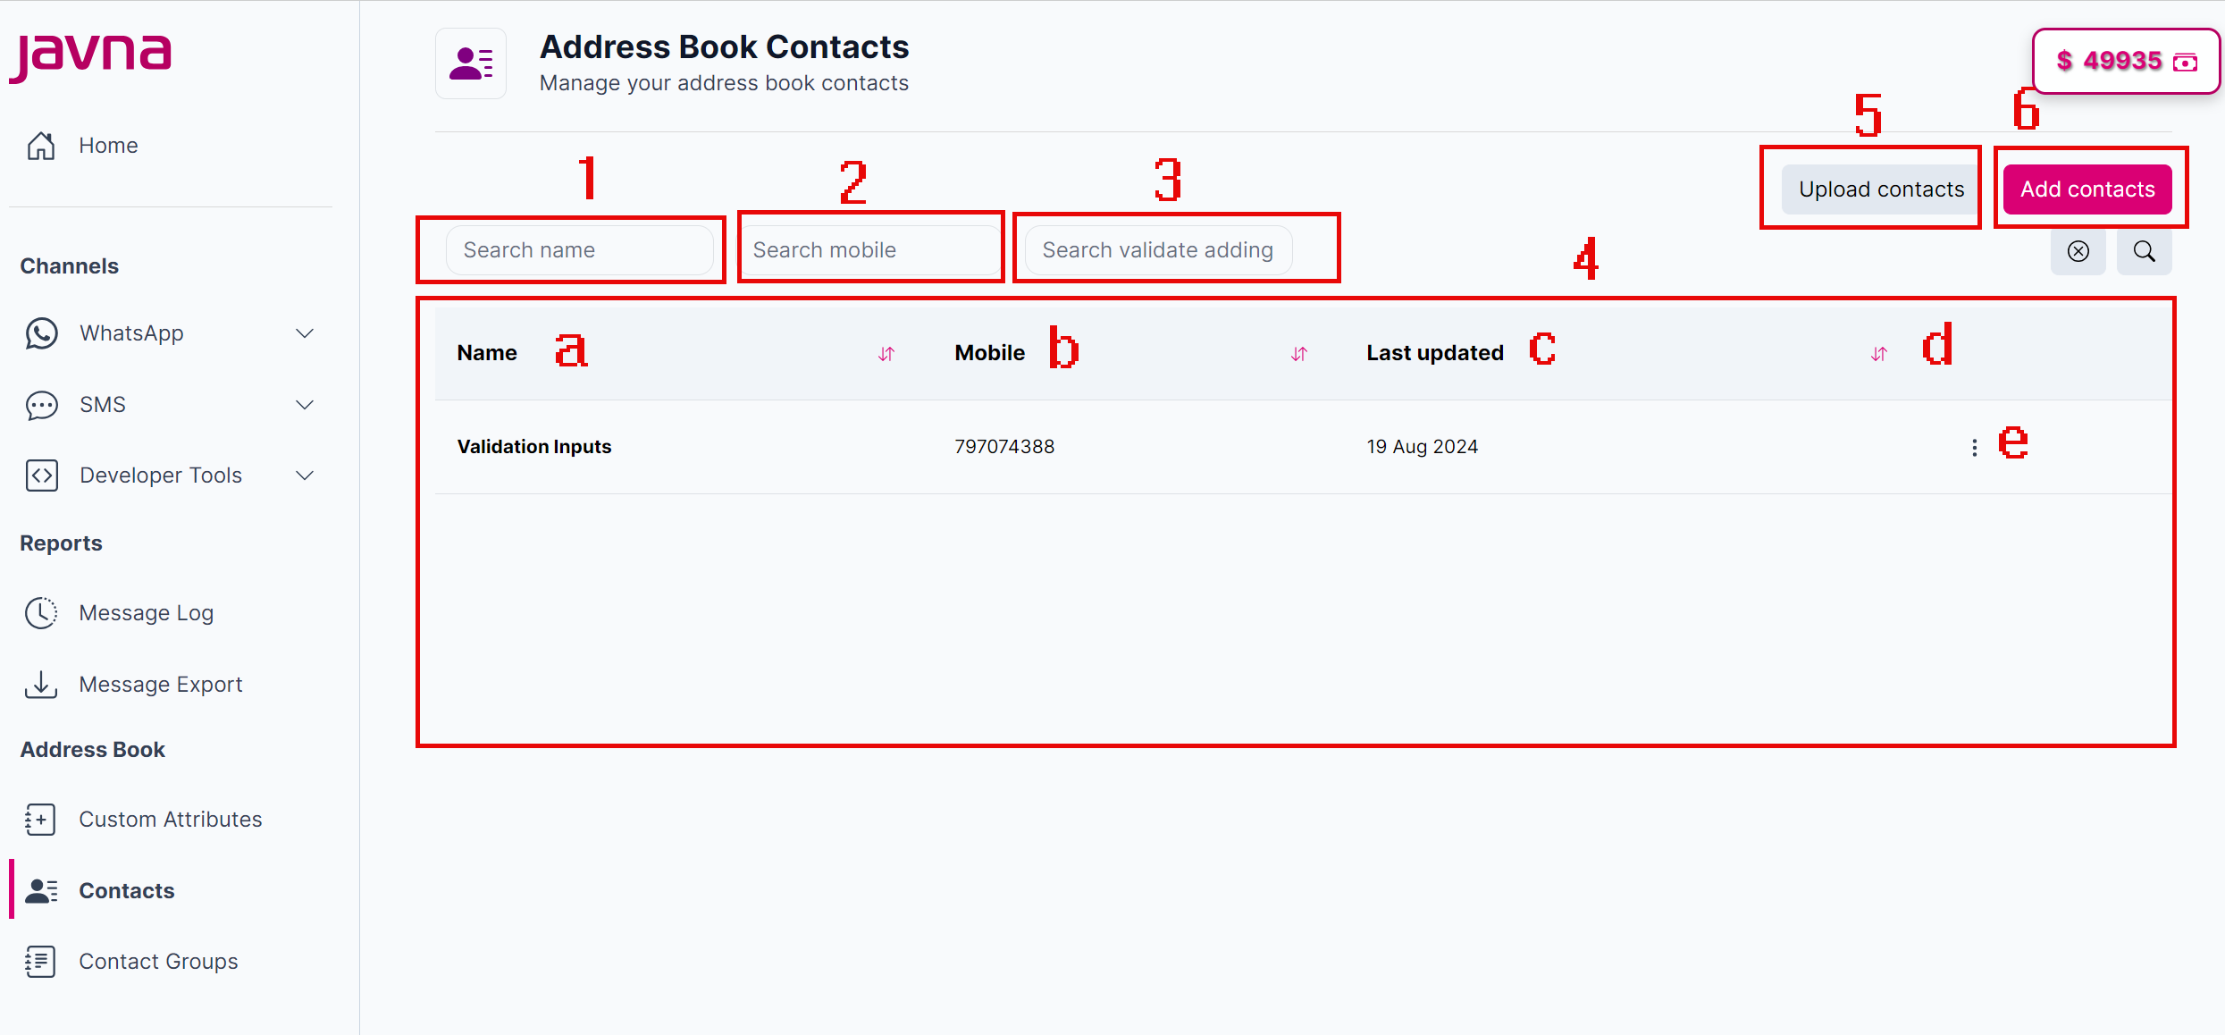This screenshot has height=1035, width=2225.
Task: Open the Contacts menu item
Action: tap(126, 890)
